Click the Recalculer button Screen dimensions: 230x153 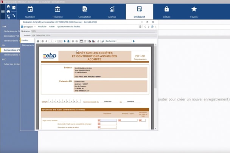point(42,27)
